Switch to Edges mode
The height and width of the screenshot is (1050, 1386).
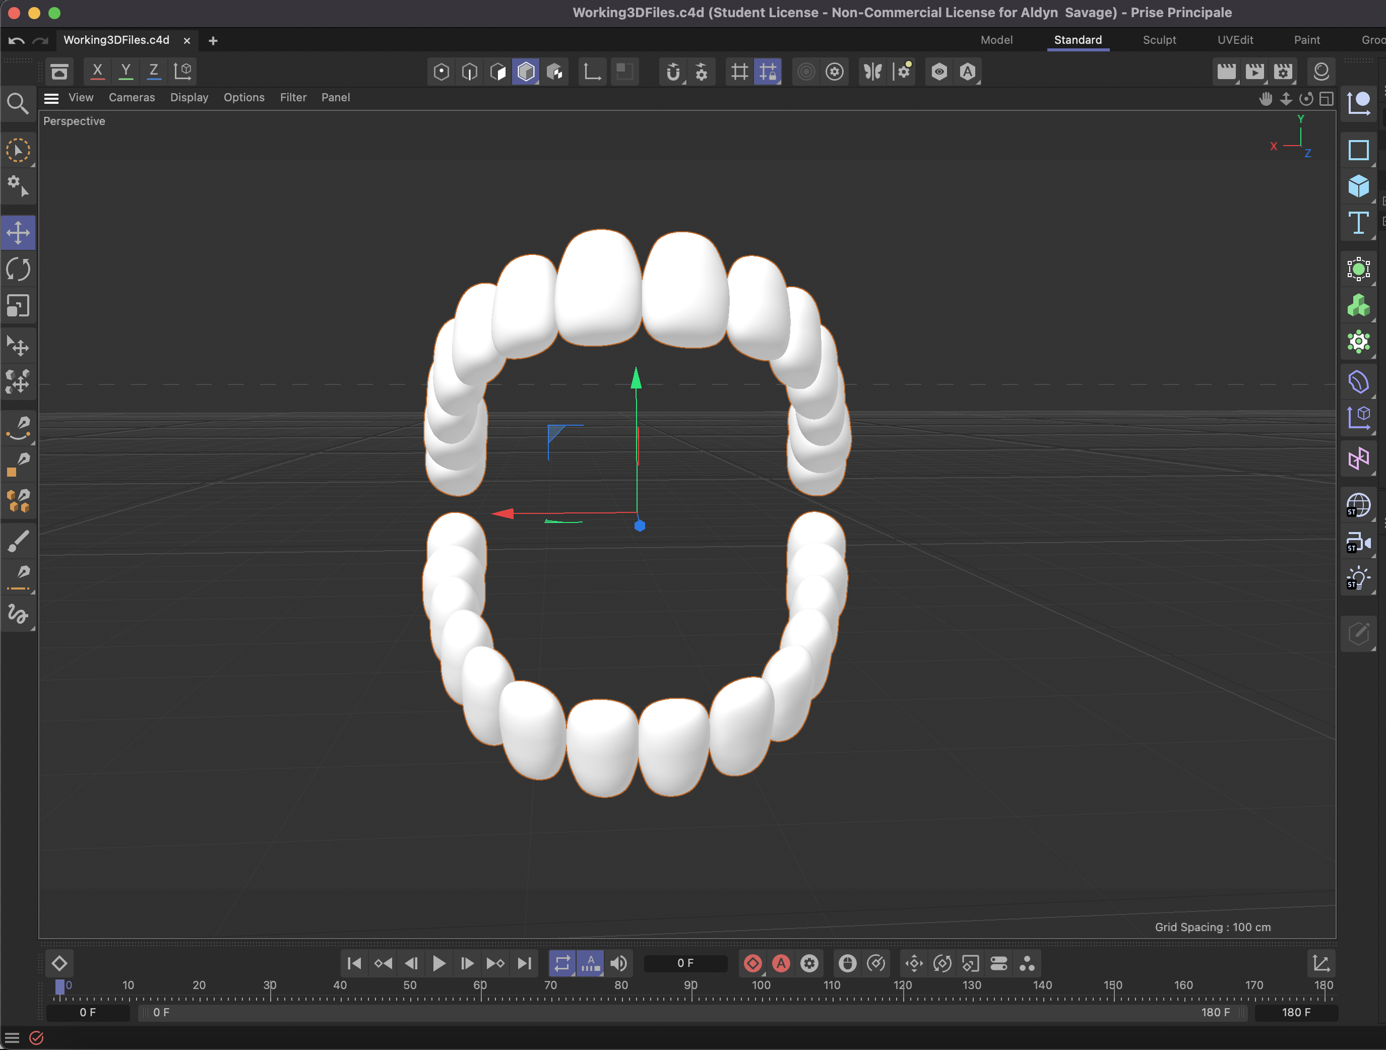469,72
